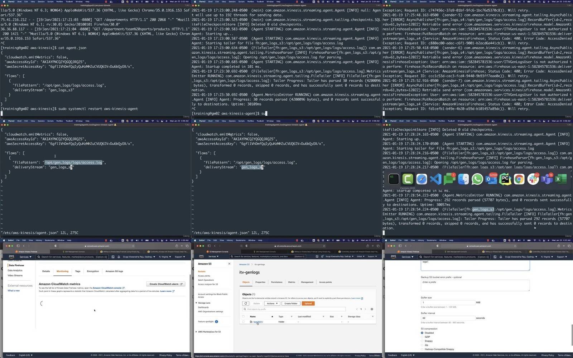This screenshot has width=573, height=358.
Task: Open Google Chrome from the Dock
Action: click(x=519, y=179)
